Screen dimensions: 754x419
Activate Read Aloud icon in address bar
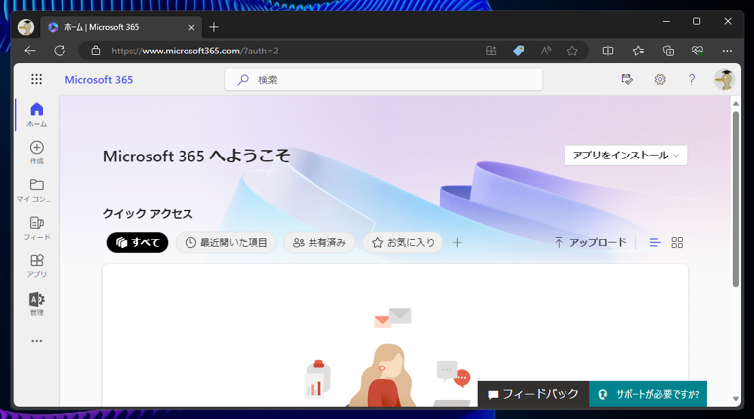point(546,51)
